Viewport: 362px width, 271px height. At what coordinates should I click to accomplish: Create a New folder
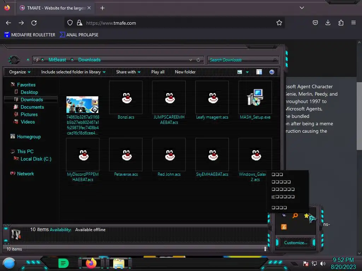point(185,72)
